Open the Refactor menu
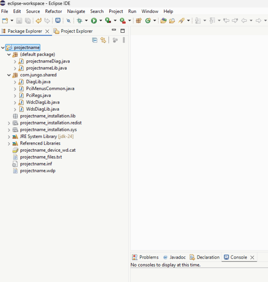 [53, 11]
